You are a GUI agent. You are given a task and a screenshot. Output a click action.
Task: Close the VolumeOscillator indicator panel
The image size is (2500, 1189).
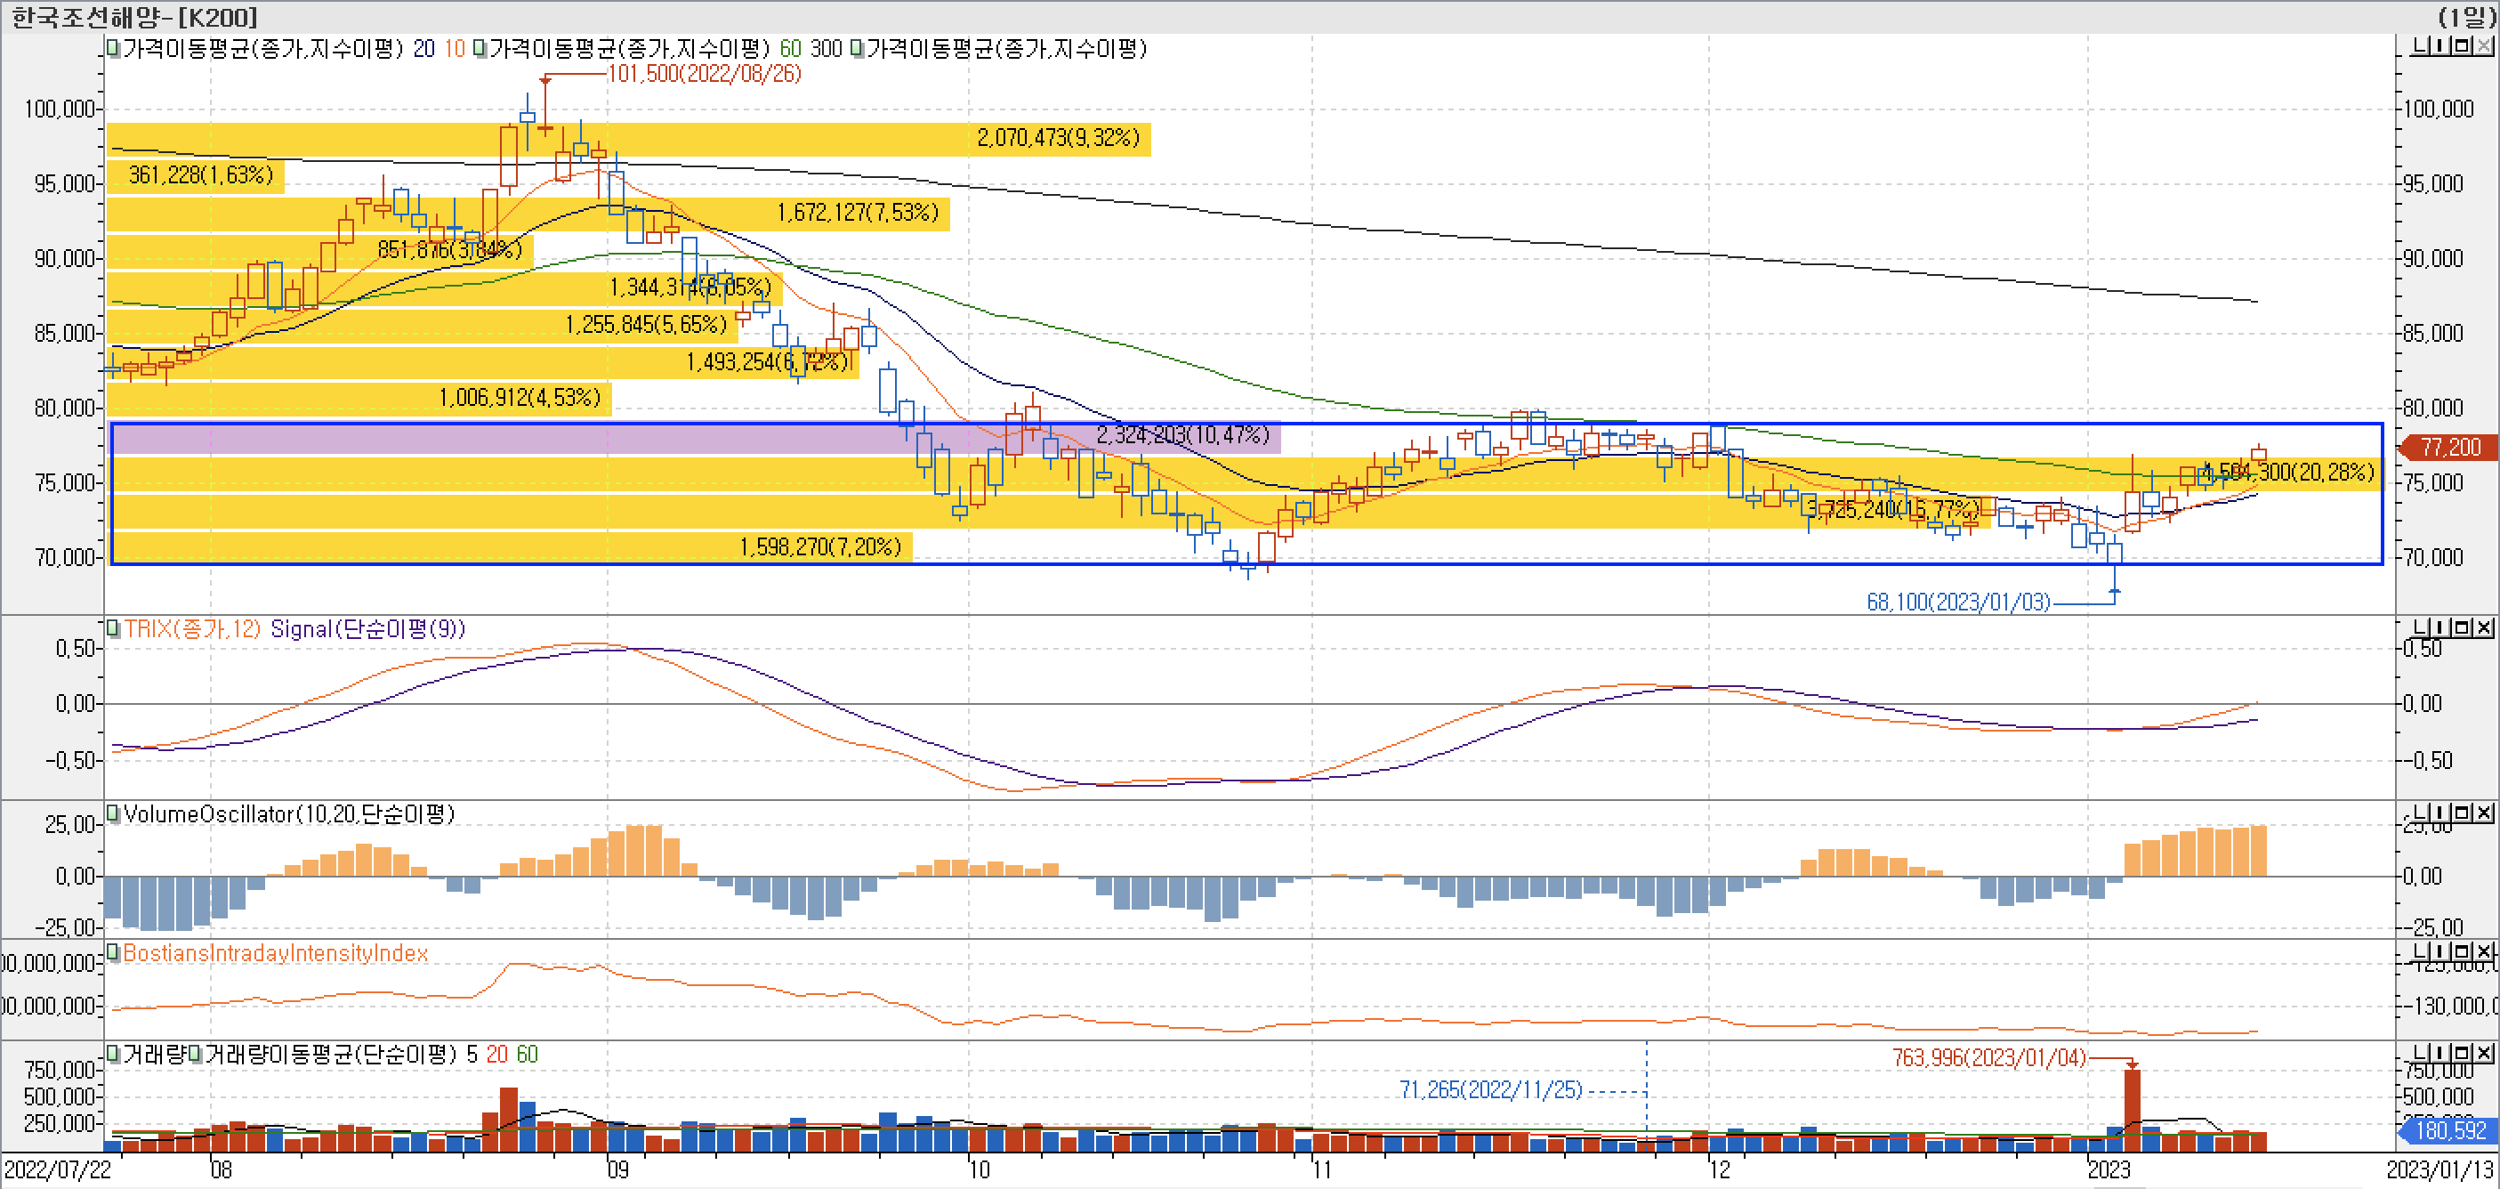(x=2483, y=813)
